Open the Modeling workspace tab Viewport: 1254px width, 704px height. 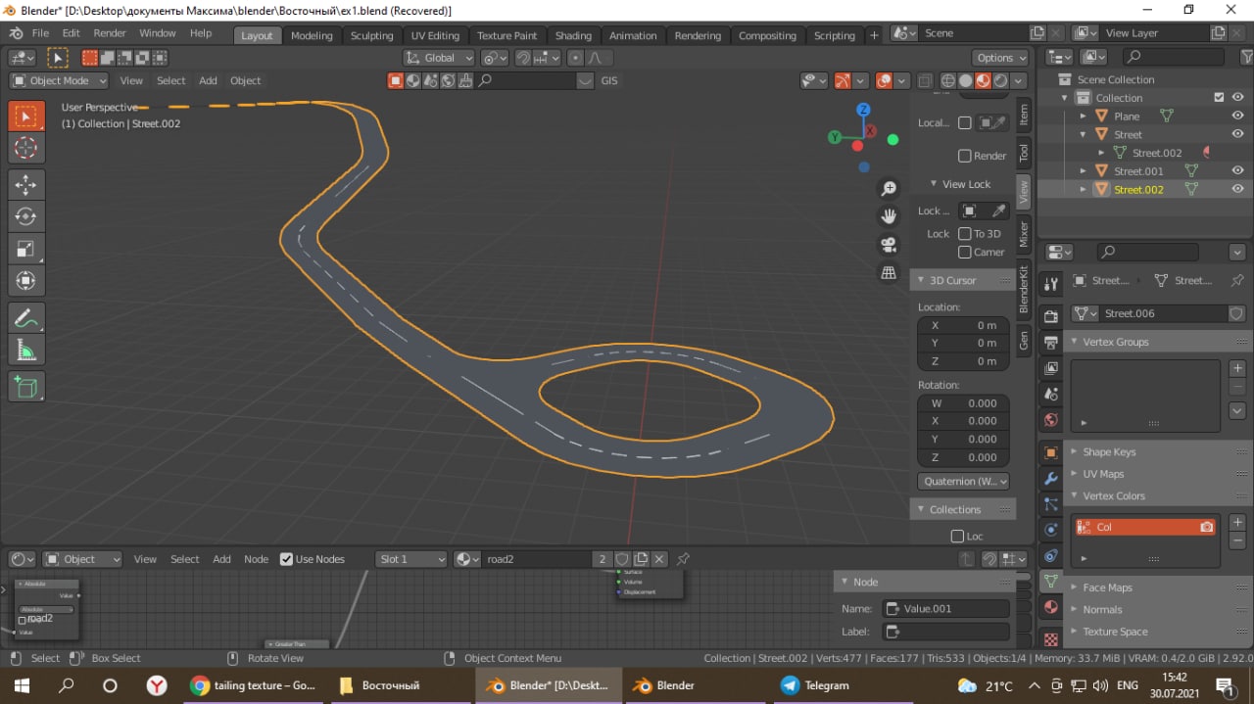312,35
